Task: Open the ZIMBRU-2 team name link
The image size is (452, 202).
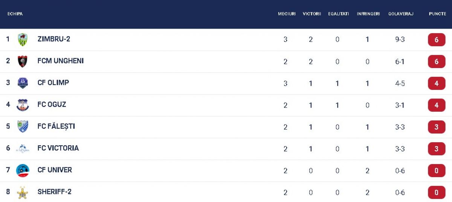Action: click(x=54, y=39)
